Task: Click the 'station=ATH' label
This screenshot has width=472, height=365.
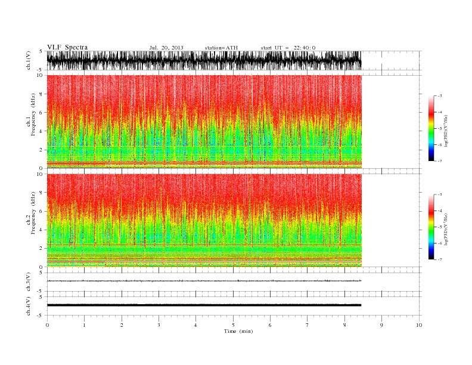Action: 221,48
